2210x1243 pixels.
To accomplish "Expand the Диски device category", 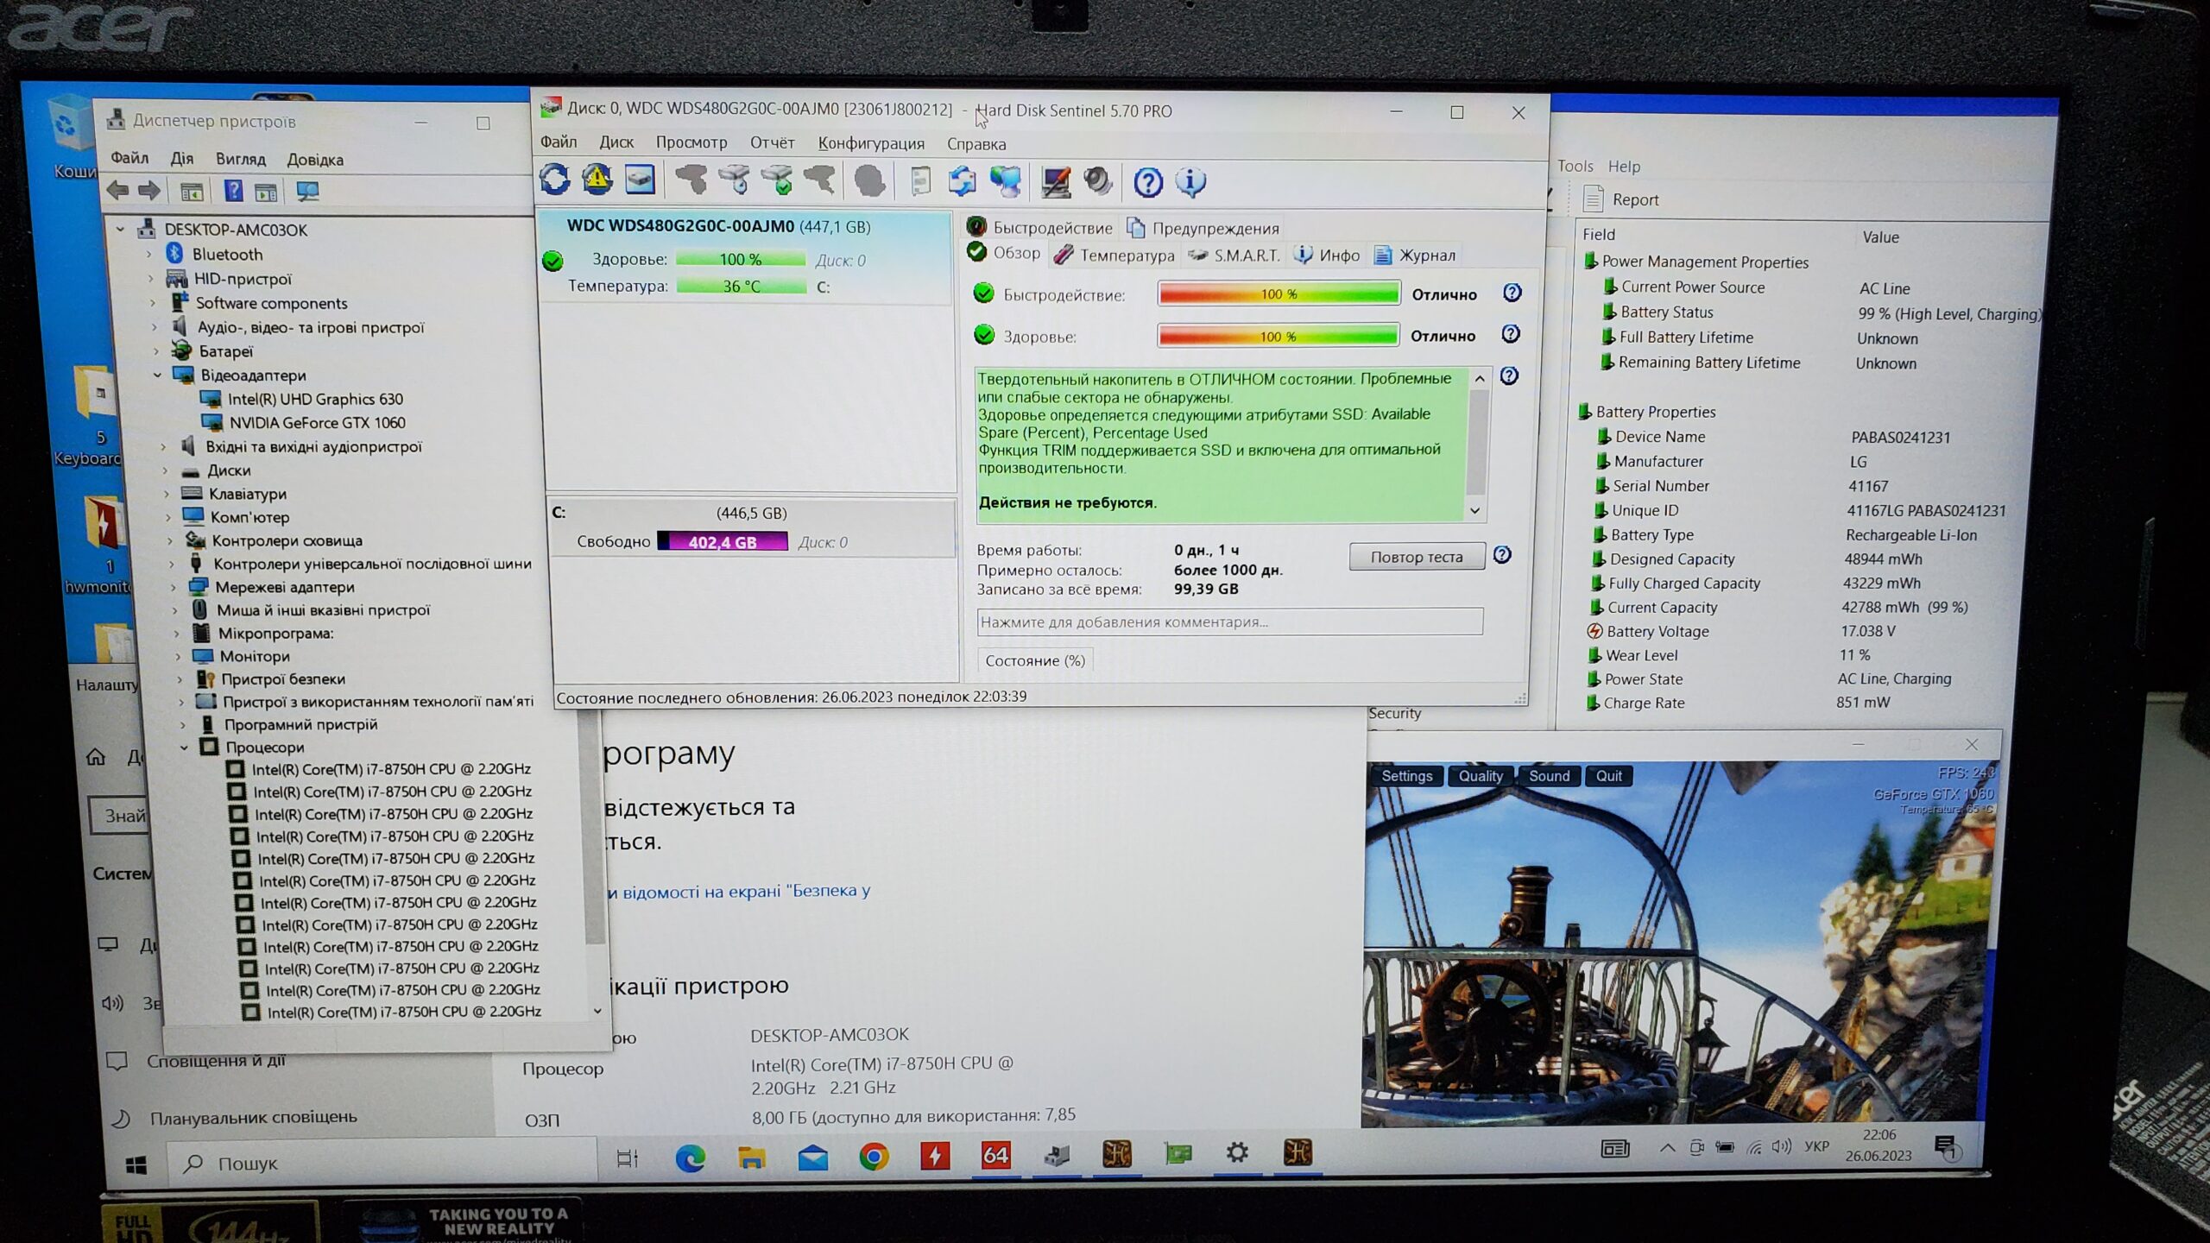I will click(166, 470).
